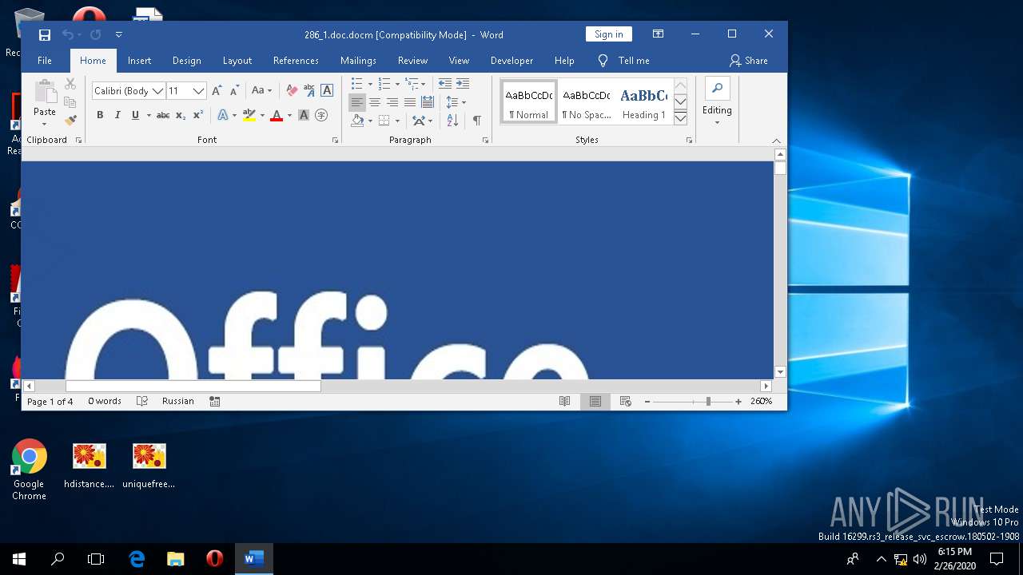The width and height of the screenshot is (1023, 575).
Task: Expand the font color dropdown arrow
Action: pos(289,116)
